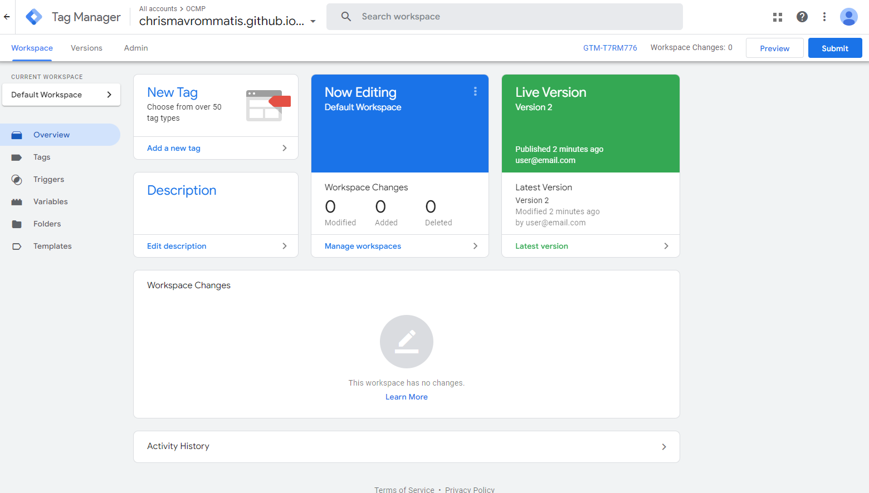This screenshot has height=493, width=869.
Task: Select Triggers in the sidebar
Action: [x=60, y=179]
